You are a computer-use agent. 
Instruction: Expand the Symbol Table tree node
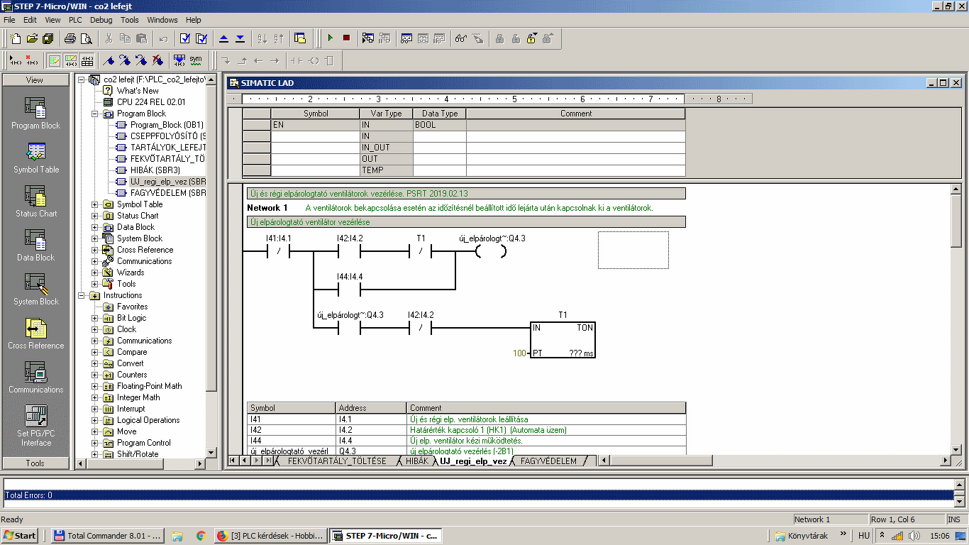tap(95, 204)
